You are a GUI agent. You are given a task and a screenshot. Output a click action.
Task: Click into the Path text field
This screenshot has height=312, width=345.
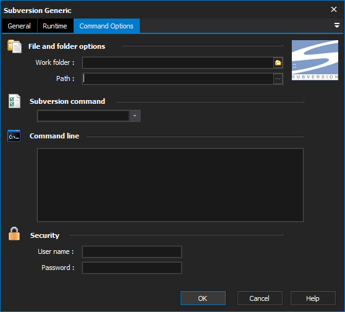pyautogui.click(x=178, y=78)
